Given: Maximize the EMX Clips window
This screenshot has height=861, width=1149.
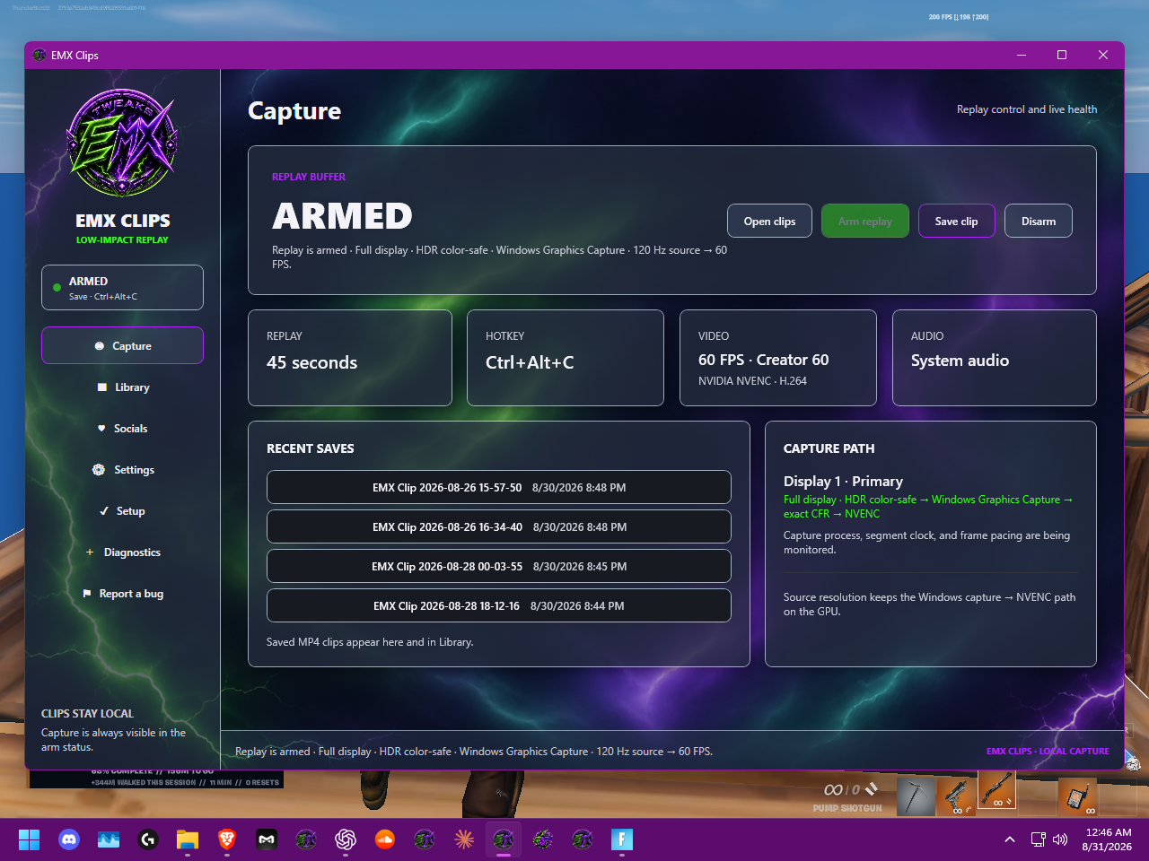Looking at the screenshot, I should pos(1062,55).
